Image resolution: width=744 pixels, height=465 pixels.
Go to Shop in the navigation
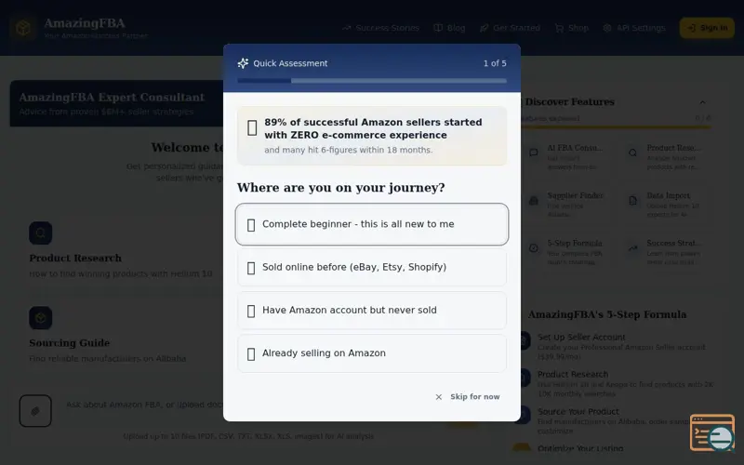pyautogui.click(x=571, y=28)
